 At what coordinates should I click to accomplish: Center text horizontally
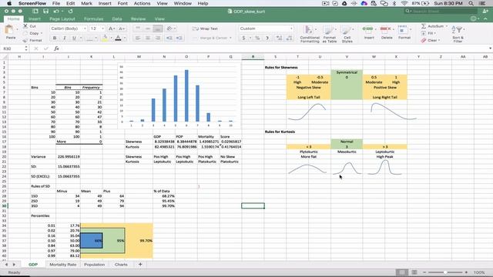tap(148, 38)
